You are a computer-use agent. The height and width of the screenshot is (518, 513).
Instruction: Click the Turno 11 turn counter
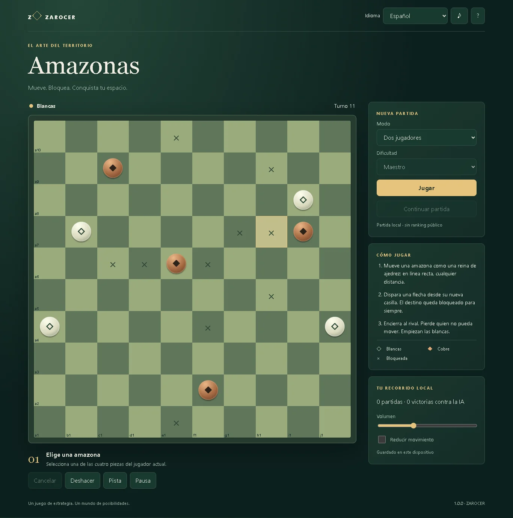tap(344, 106)
